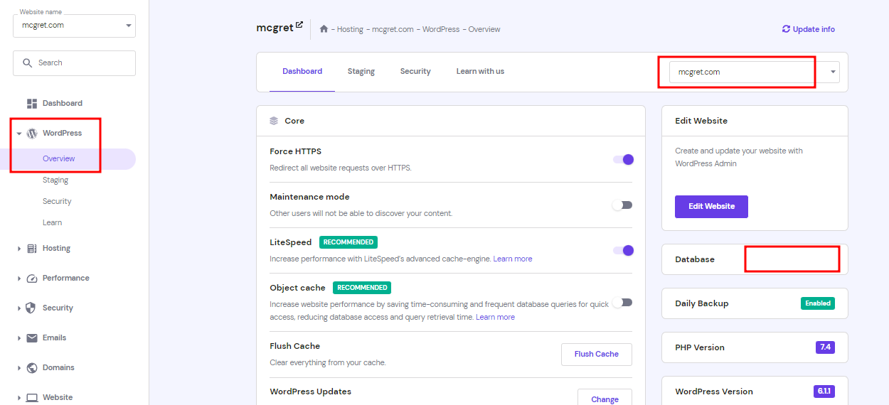Expand the Hosting section arrow
Viewport: 889px width, 405px height.
19,249
